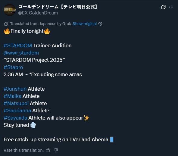Open the Golden Dream profile avatar
The width and height of the screenshot is (178, 156).
click(x=10, y=10)
